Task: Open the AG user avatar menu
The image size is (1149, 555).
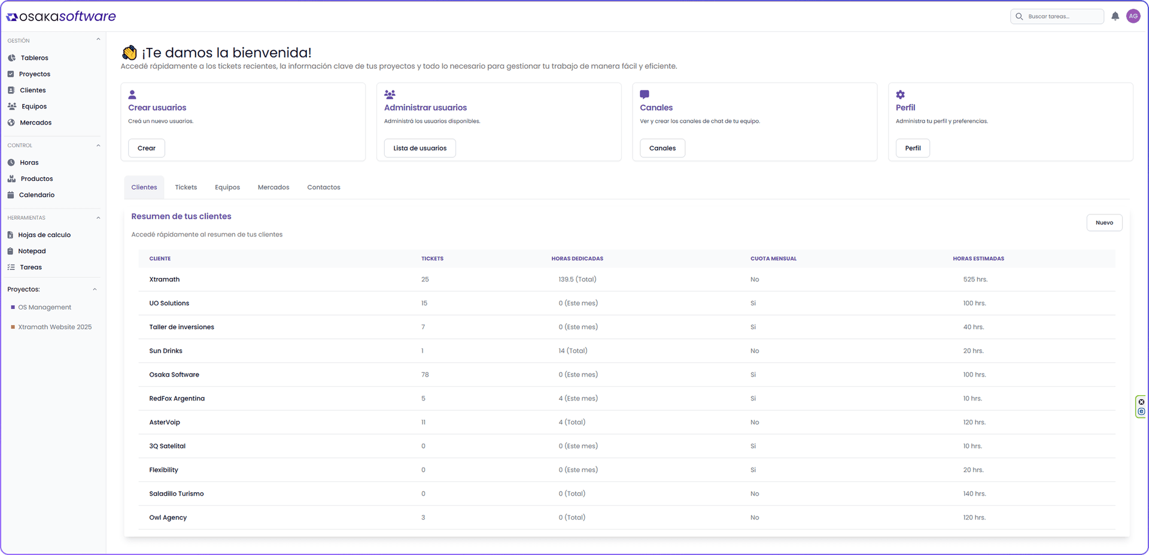Action: (1133, 17)
